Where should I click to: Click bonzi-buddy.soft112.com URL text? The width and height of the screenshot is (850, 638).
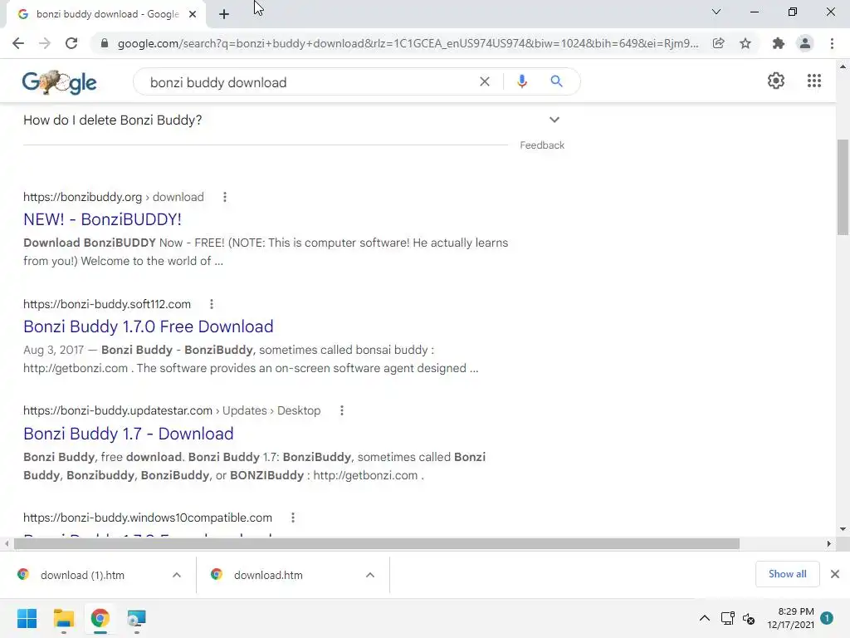tap(107, 304)
